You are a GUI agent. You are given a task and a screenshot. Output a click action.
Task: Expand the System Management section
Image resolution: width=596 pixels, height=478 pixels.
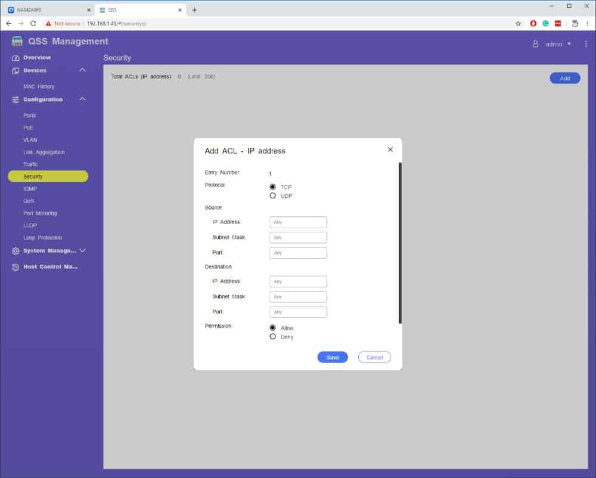pyautogui.click(x=82, y=251)
